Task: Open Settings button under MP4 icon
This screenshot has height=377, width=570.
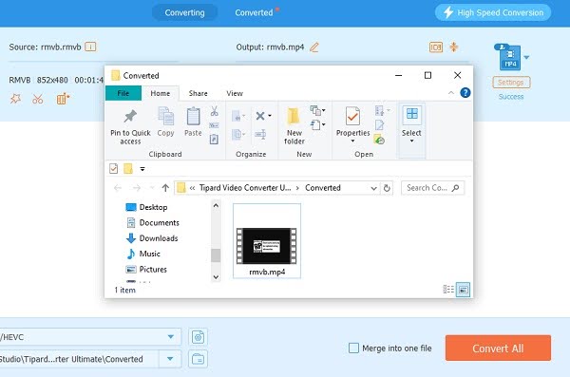Action: [x=511, y=83]
